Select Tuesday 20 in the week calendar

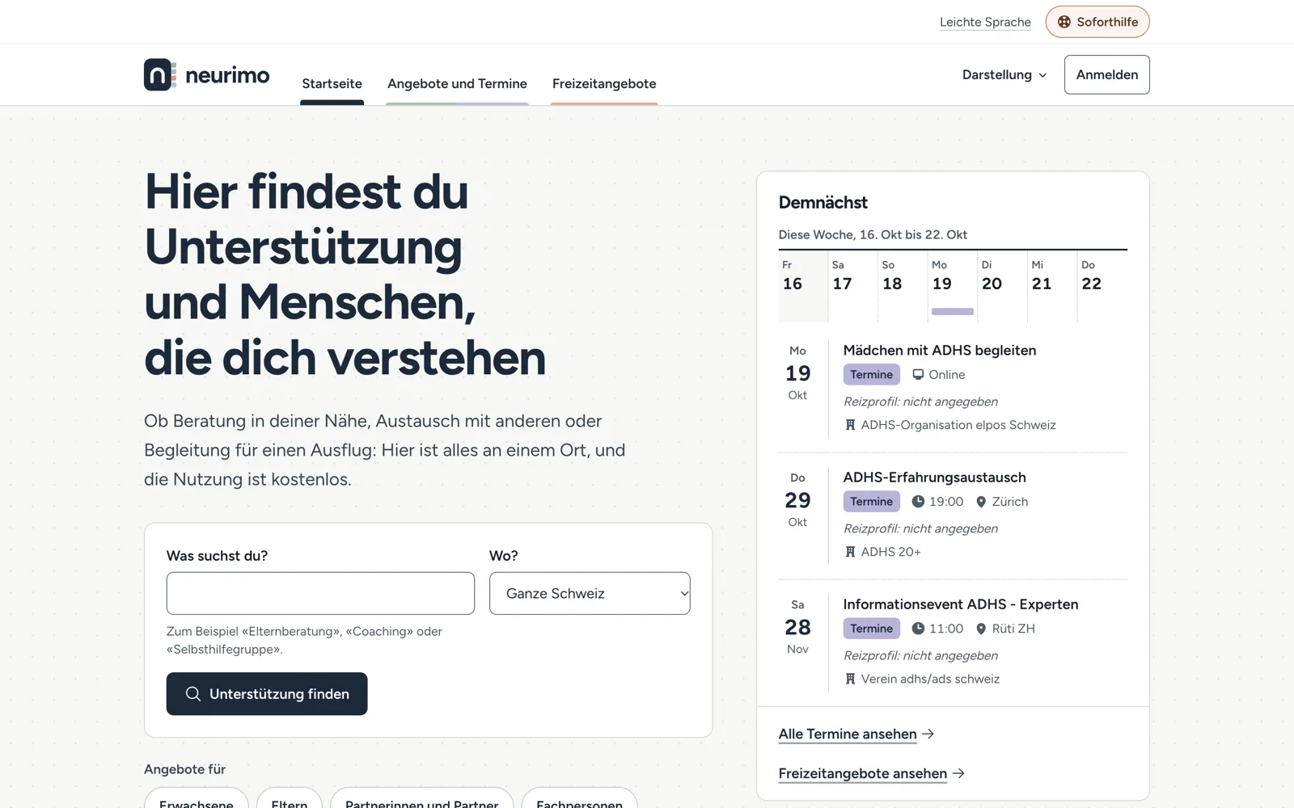click(1002, 287)
